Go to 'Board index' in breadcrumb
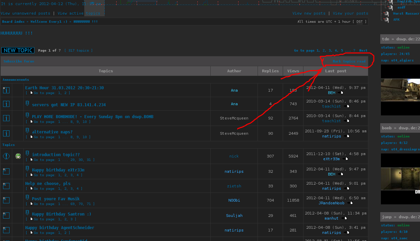420x241 pixels. 13,21
